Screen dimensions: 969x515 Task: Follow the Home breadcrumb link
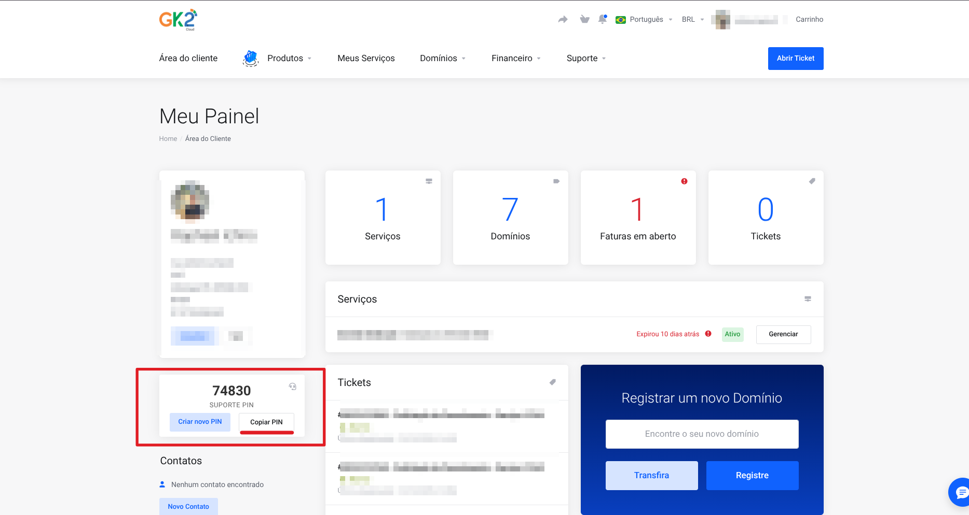click(x=168, y=139)
